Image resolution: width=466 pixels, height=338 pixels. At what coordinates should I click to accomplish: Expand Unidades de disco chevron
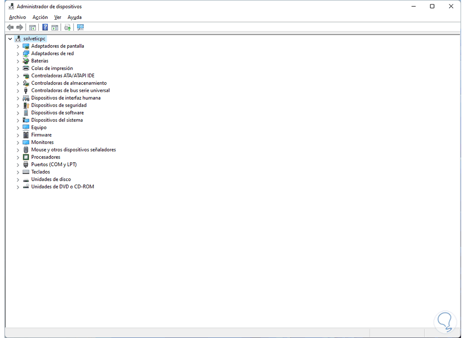(x=18, y=180)
